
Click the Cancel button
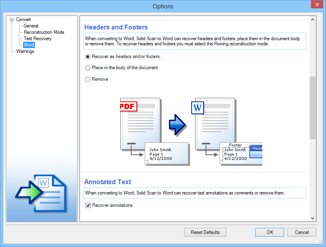[x=302, y=232]
